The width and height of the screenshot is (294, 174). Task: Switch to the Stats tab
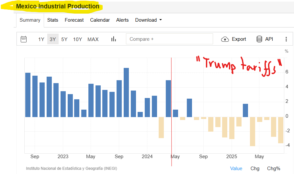coord(53,20)
